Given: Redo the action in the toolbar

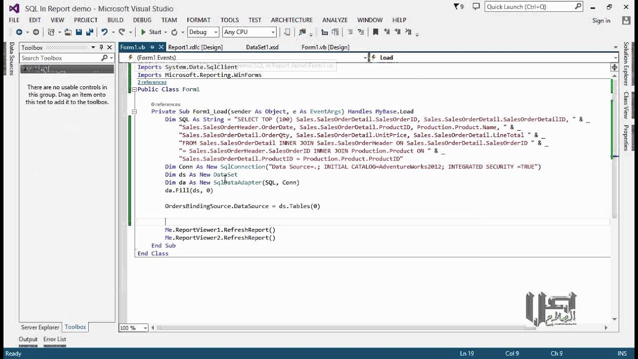Looking at the screenshot, I should click(122, 32).
